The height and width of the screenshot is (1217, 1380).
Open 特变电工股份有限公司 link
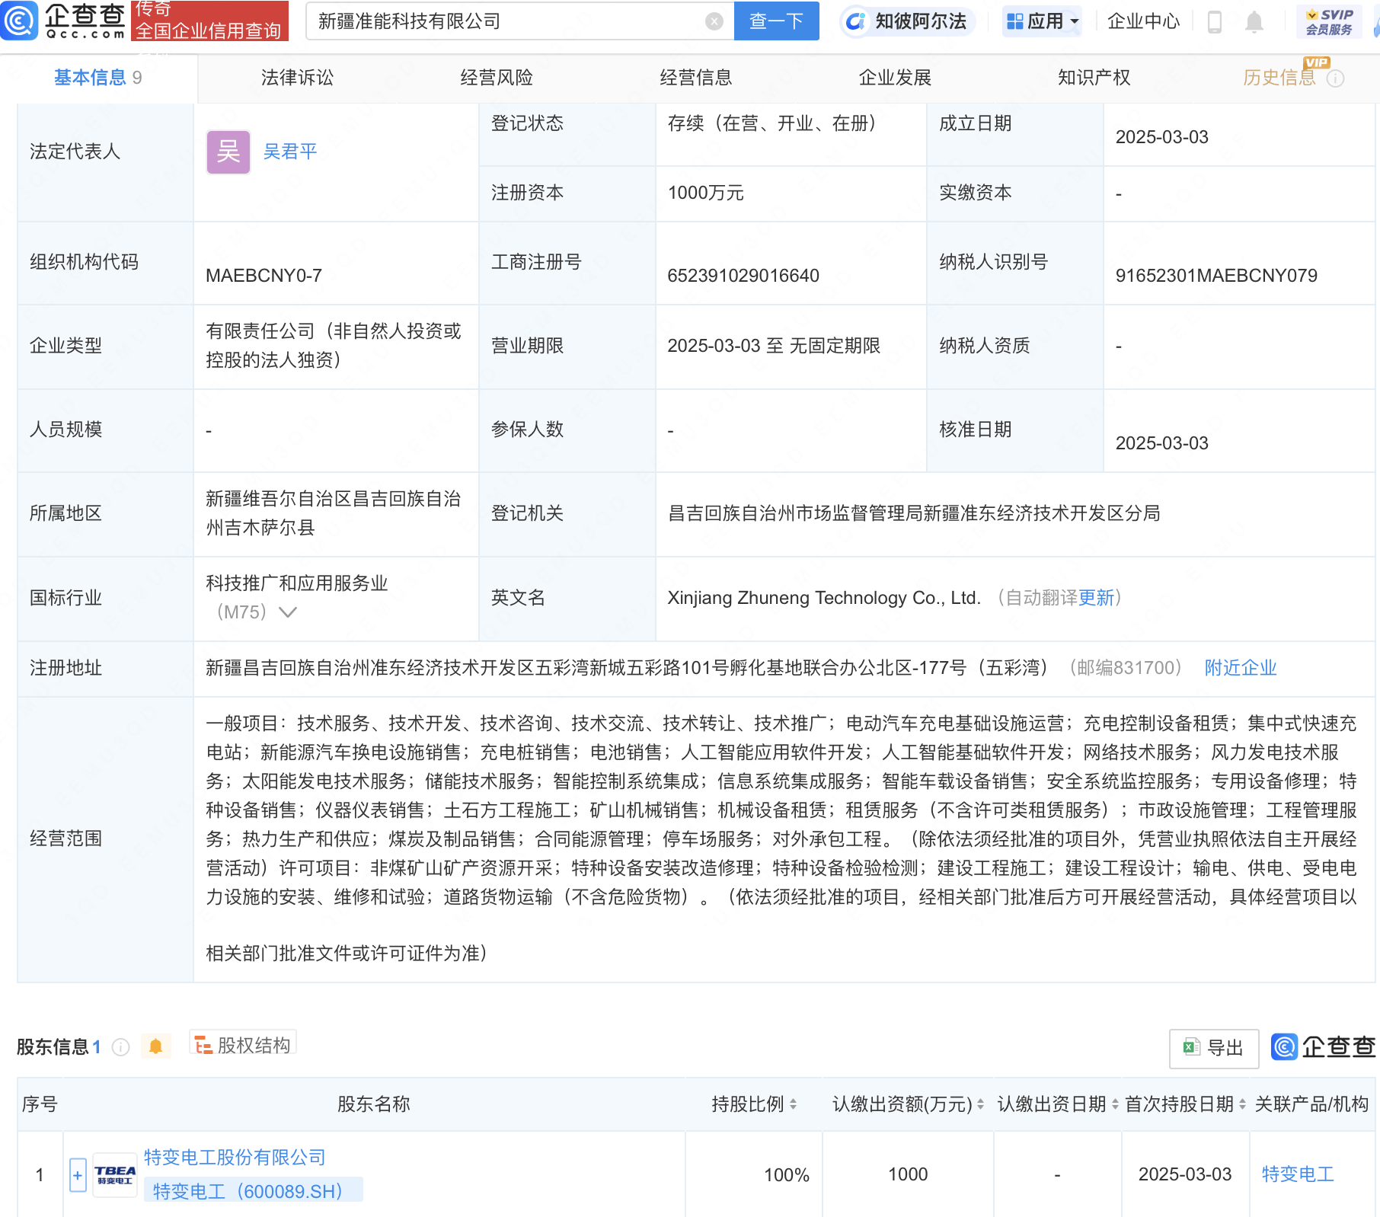point(235,1158)
